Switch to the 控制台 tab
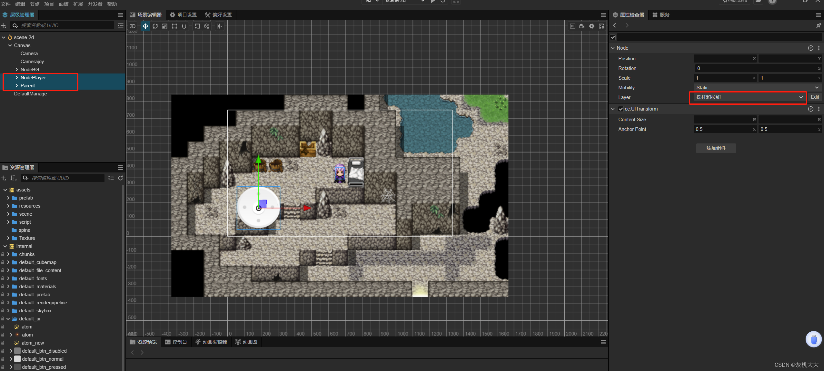The height and width of the screenshot is (371, 824). [x=176, y=342]
